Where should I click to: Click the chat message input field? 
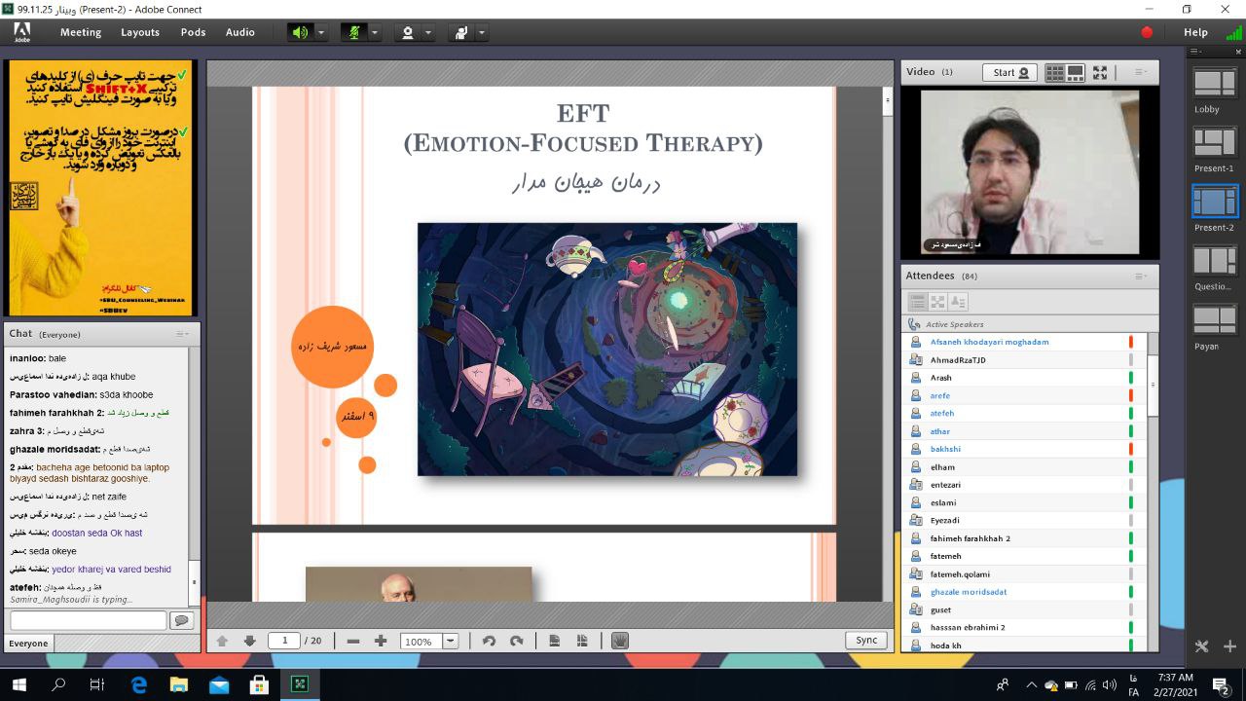(x=89, y=620)
